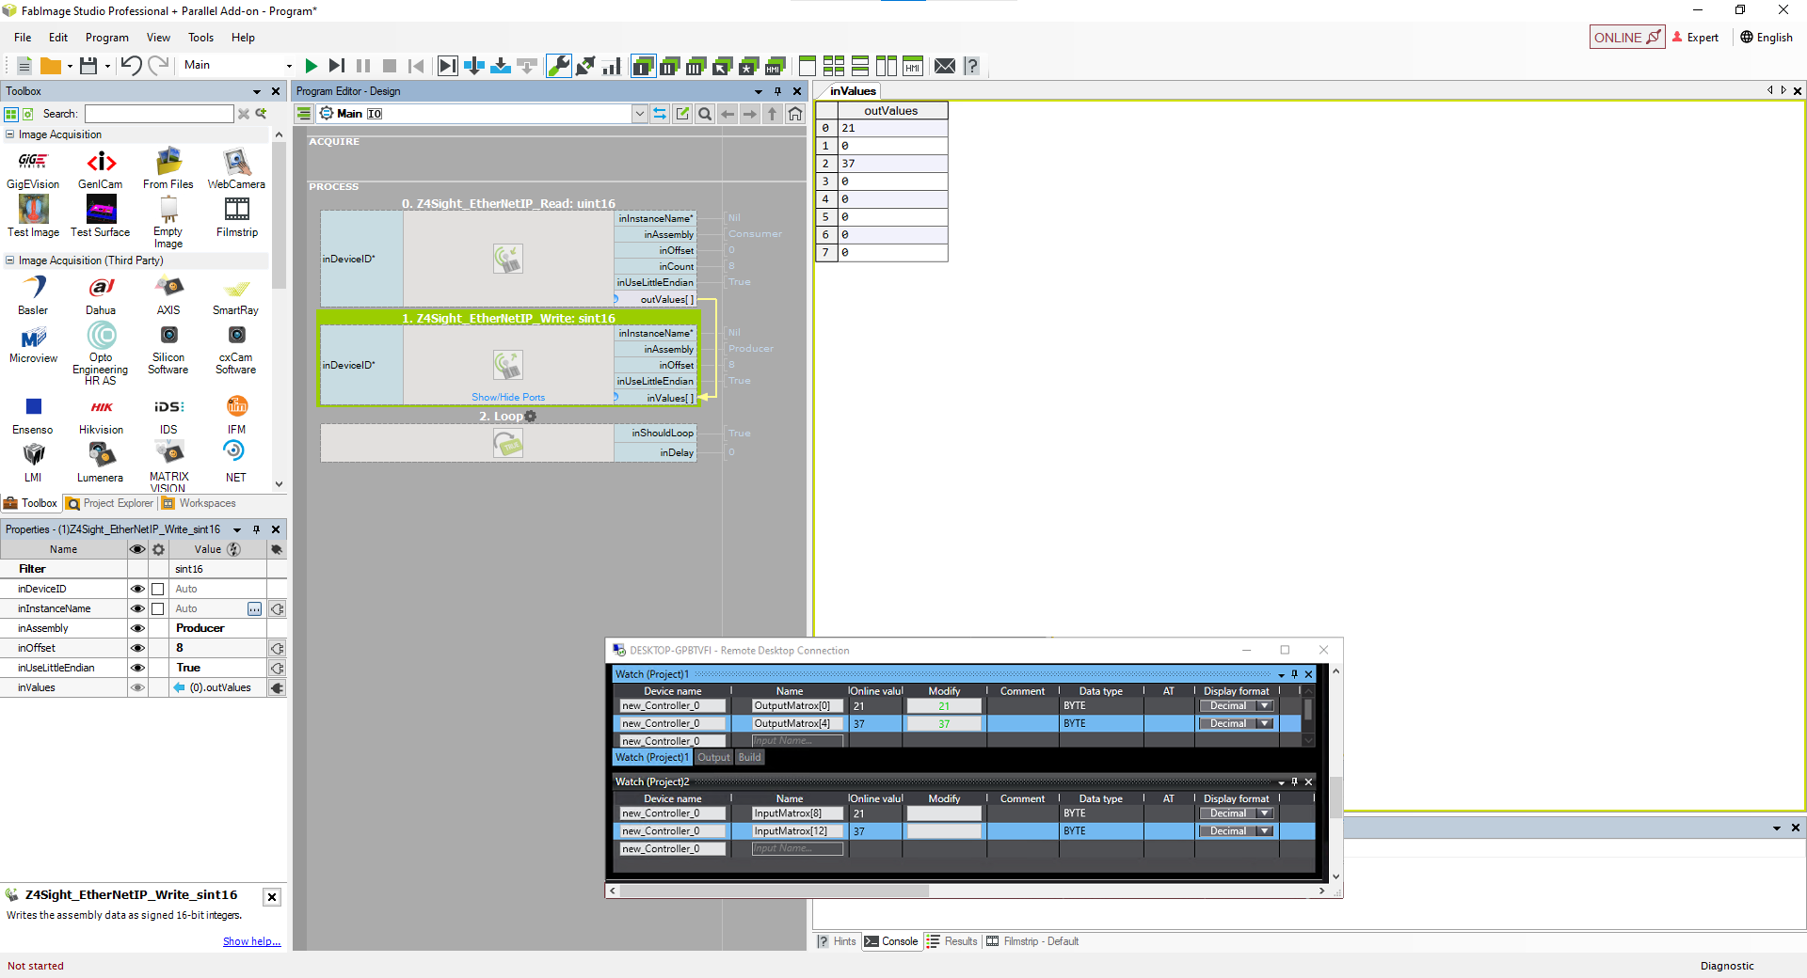
Task: Select the HMI layout icon
Action: [x=913, y=66]
